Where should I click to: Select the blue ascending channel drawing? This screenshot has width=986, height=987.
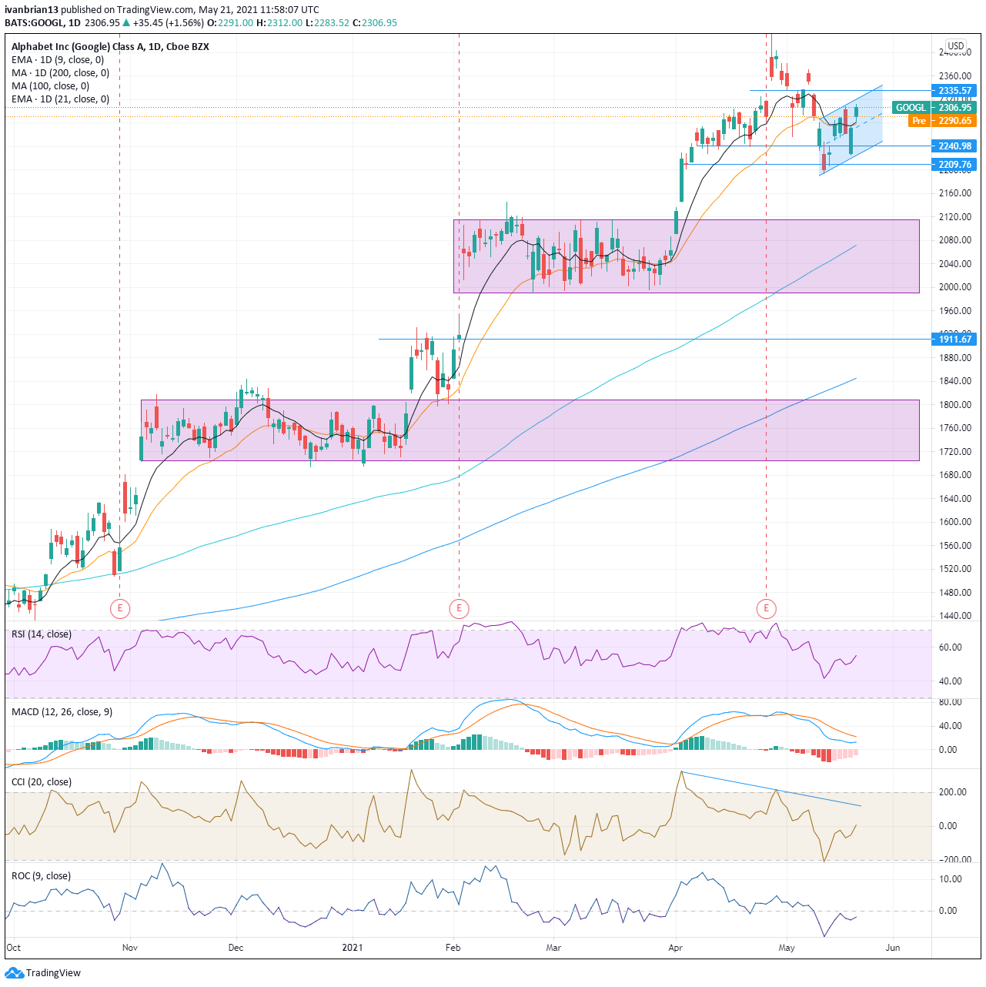[x=851, y=130]
